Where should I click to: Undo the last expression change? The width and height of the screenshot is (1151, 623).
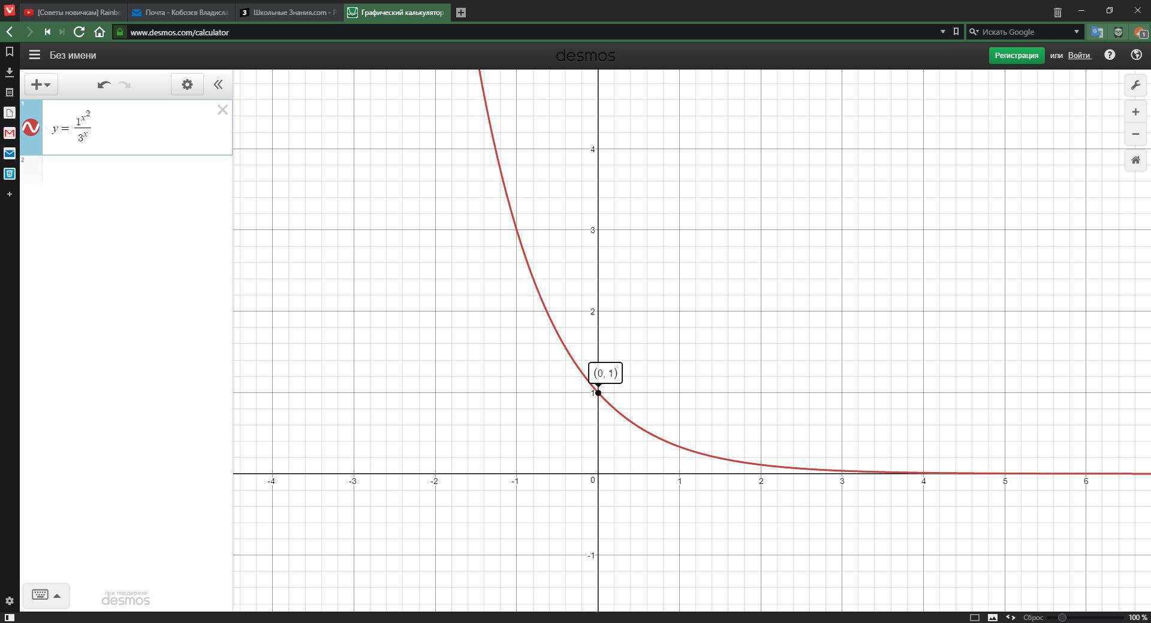tap(104, 84)
